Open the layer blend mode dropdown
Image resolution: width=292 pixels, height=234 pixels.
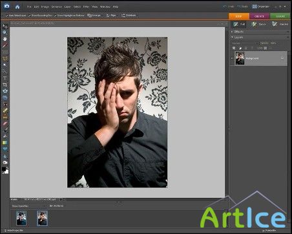coord(245,43)
